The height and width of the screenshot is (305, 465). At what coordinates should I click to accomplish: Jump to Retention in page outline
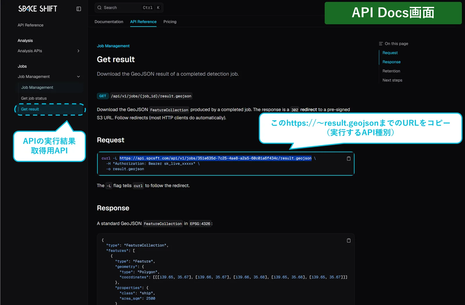click(x=391, y=71)
